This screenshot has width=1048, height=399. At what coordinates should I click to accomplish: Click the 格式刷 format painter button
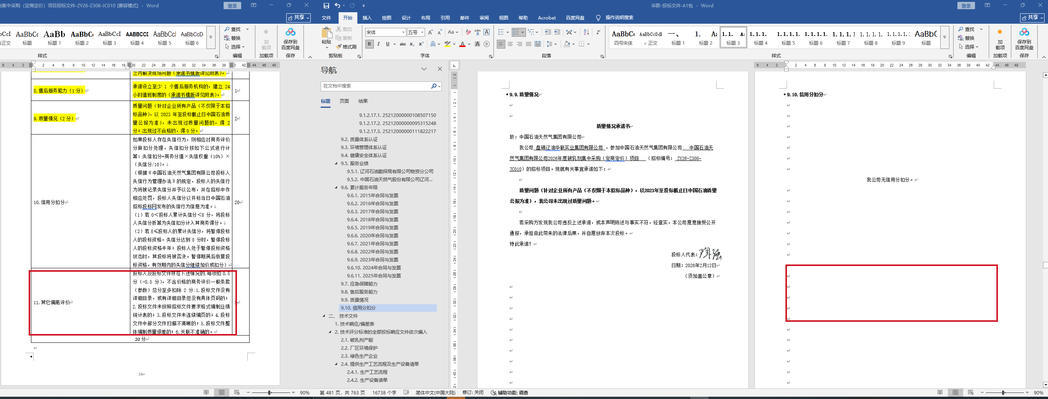click(346, 47)
